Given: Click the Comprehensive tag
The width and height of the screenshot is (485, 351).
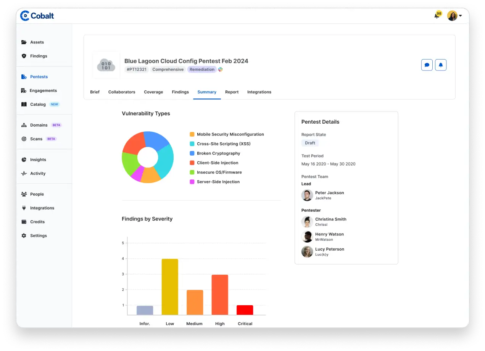Looking at the screenshot, I should tap(168, 69).
